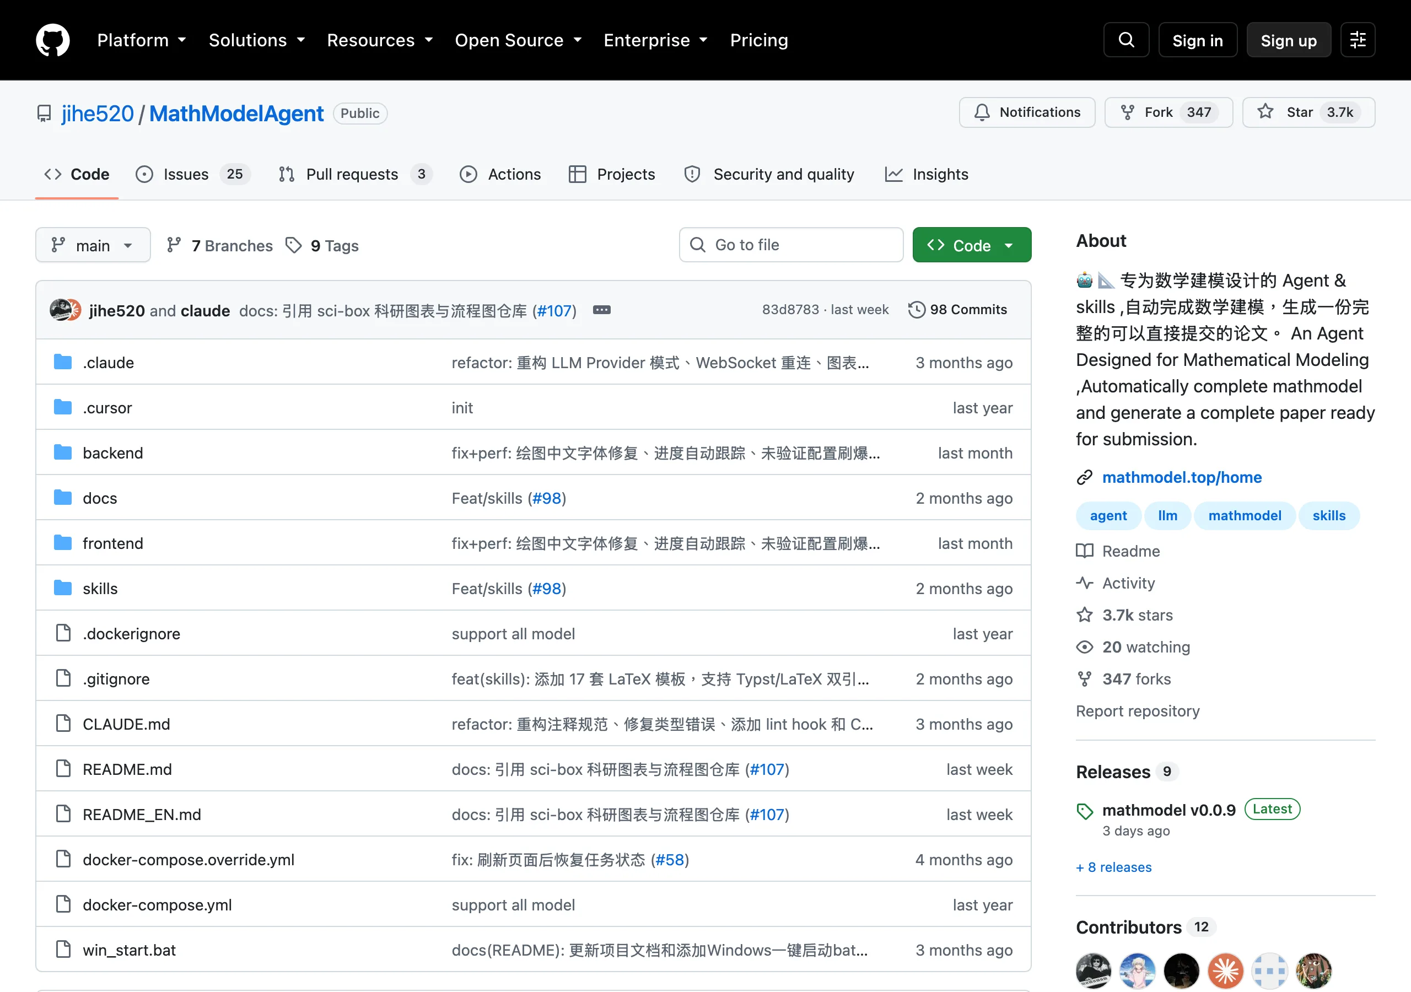Open the jihe520 owner link

(x=97, y=114)
